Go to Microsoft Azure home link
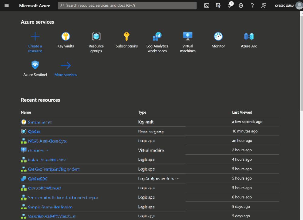 (x=35, y=5)
